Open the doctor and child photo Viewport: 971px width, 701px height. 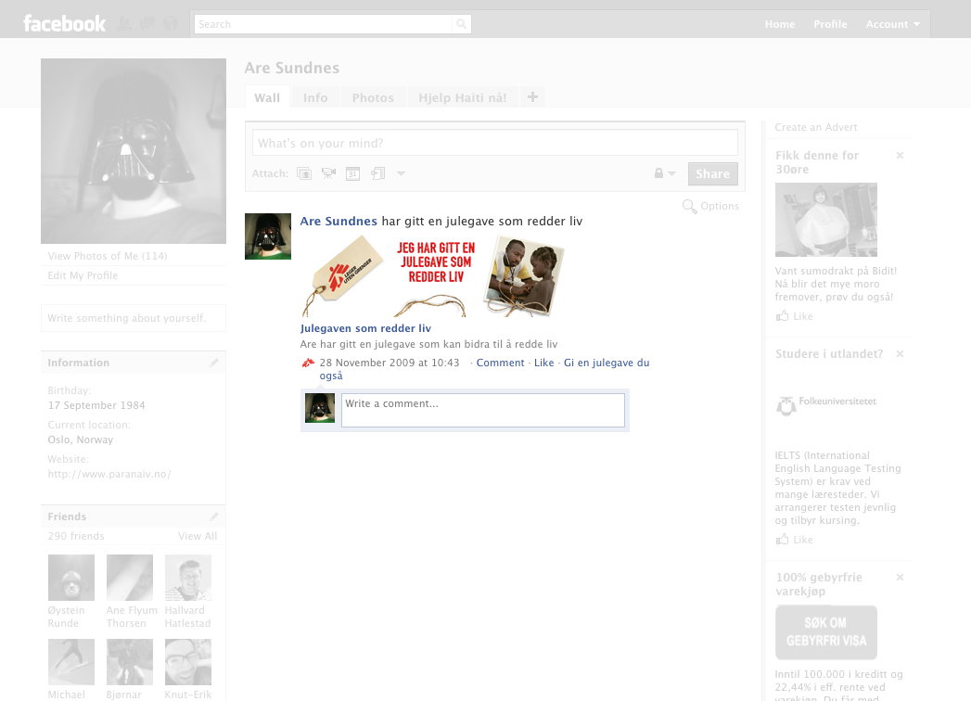pyautogui.click(x=524, y=276)
